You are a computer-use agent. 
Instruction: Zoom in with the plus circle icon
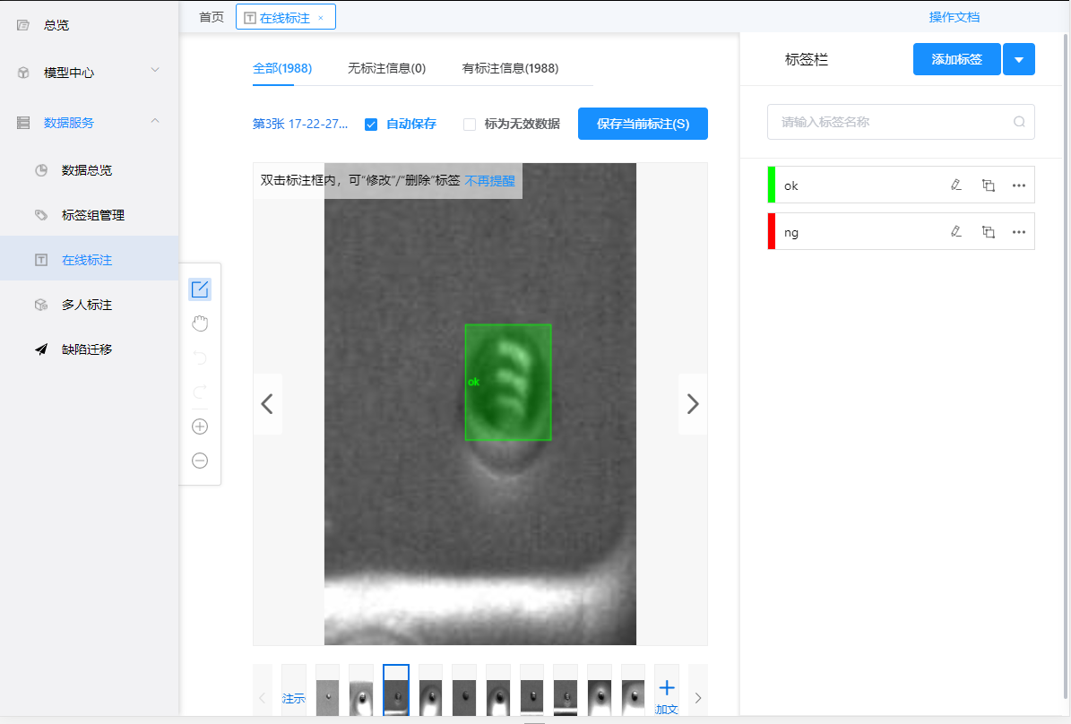(x=200, y=427)
